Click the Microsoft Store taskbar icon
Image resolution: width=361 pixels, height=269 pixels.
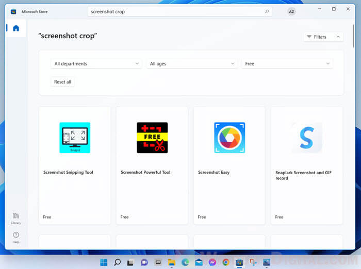pyautogui.click(x=239, y=262)
